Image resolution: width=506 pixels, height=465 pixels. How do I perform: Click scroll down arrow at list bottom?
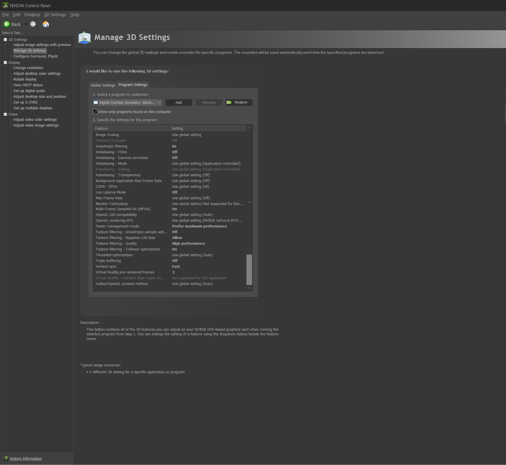249,288
